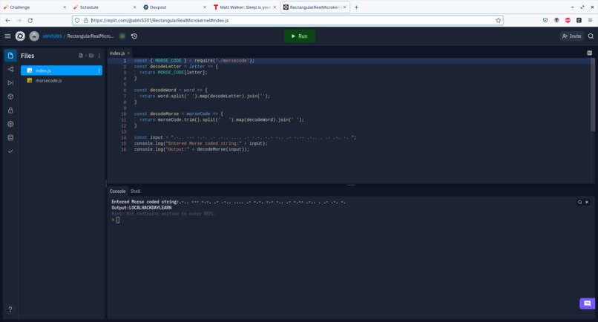The image size is (598, 322).
Task: Add a new file in Files panel
Action: click(81, 56)
